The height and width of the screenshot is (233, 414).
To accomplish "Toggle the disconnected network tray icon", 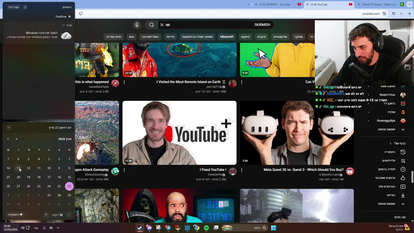I will pos(51,228).
